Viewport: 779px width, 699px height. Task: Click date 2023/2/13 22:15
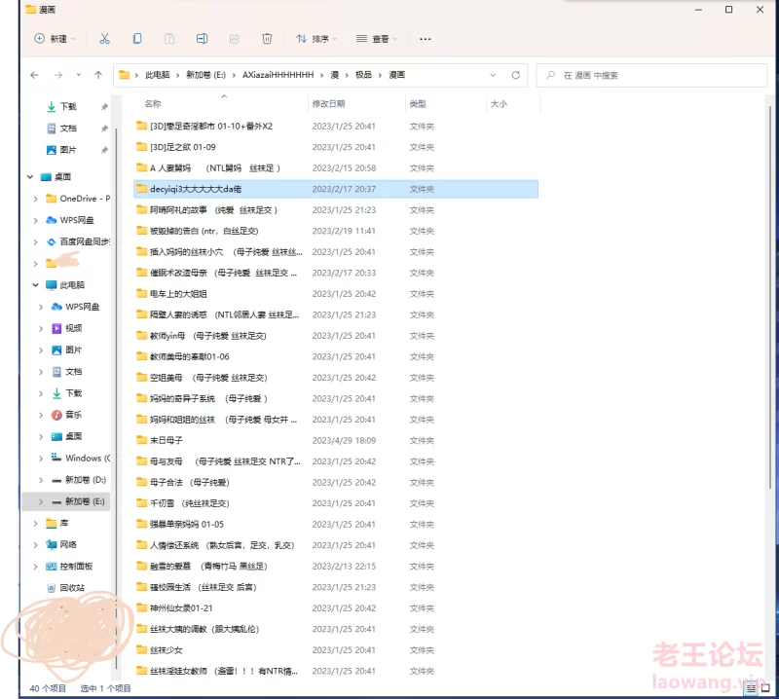pos(344,567)
